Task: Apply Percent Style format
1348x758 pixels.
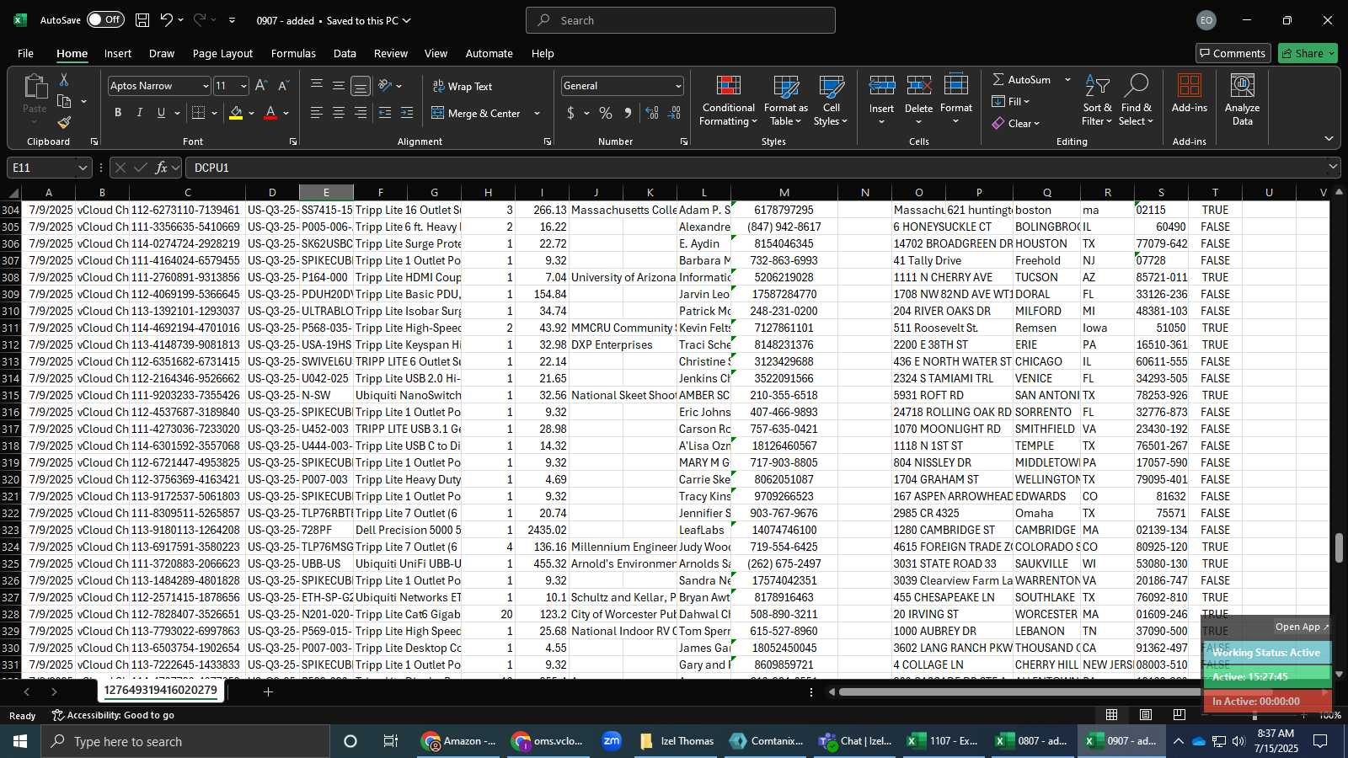Action: pyautogui.click(x=605, y=113)
